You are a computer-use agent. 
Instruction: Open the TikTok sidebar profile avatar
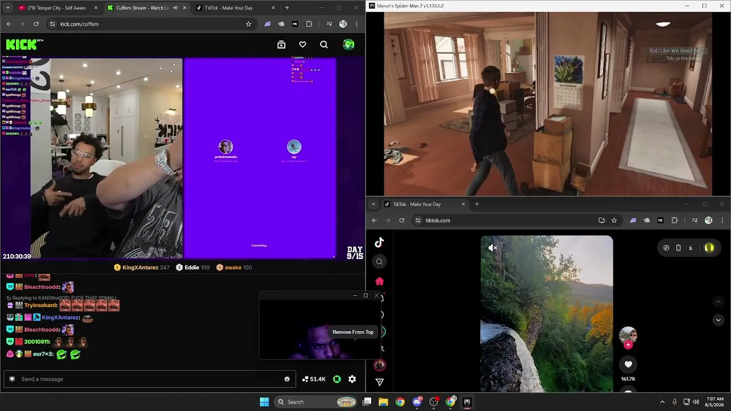379,365
